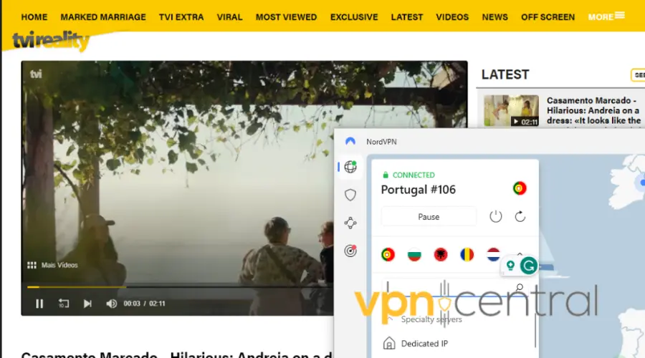The image size is (645, 358).
Task: Go to the NEWS menu item
Action: pyautogui.click(x=494, y=17)
